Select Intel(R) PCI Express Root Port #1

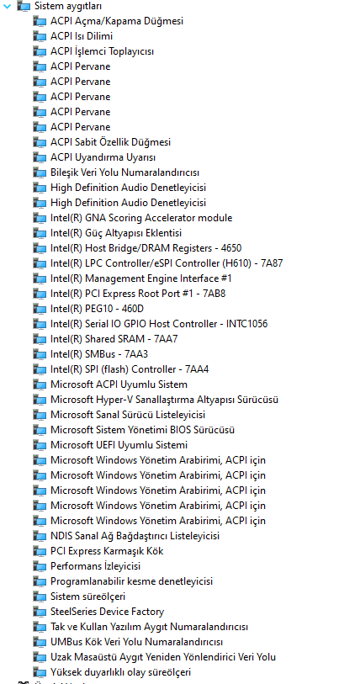138,294
